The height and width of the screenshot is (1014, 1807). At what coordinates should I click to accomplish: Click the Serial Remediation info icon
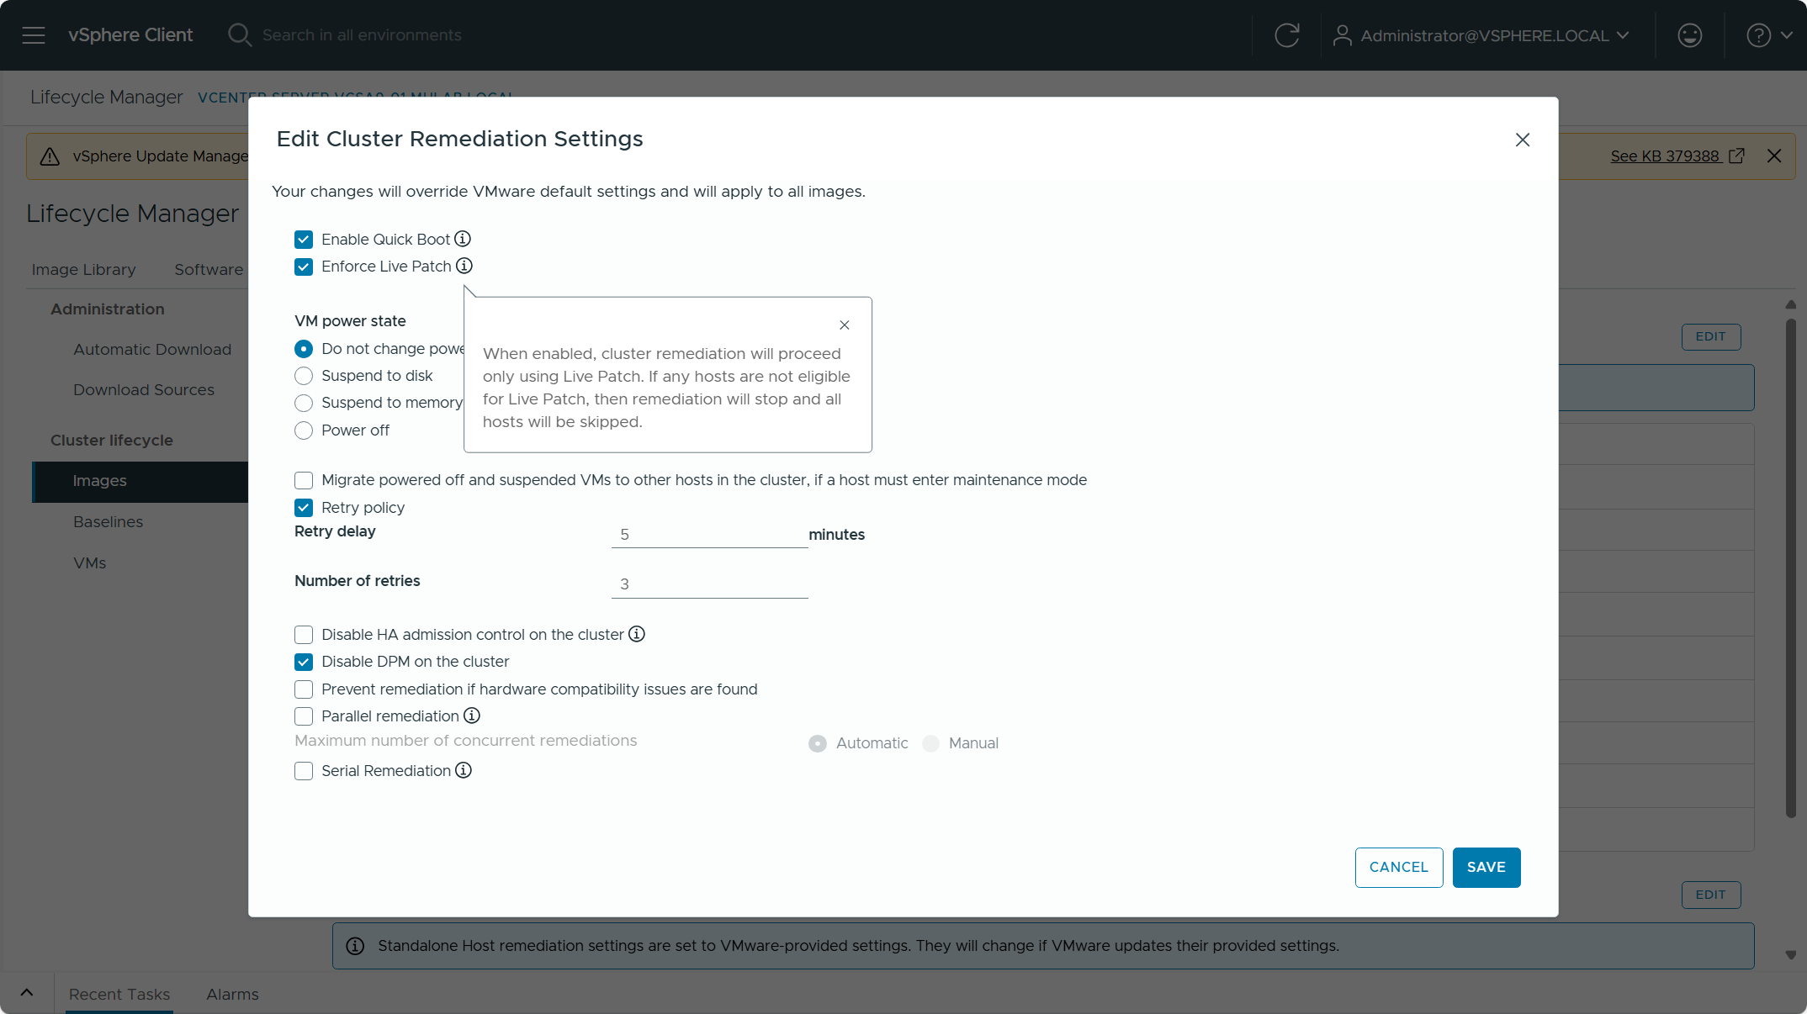[464, 770]
